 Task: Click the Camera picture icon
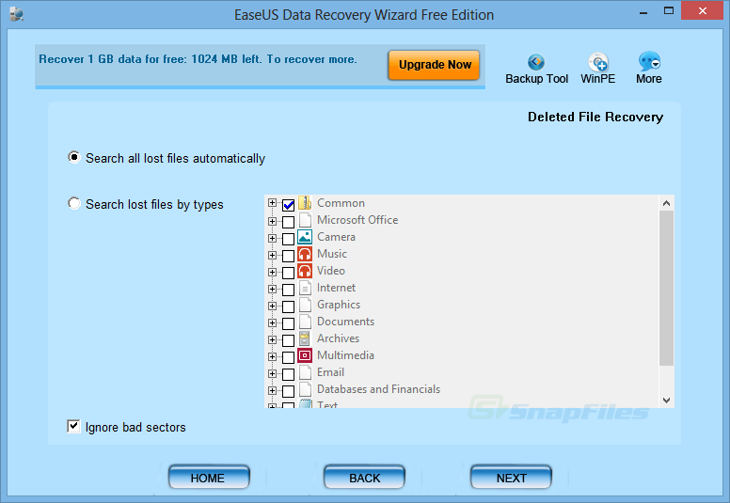(x=305, y=237)
